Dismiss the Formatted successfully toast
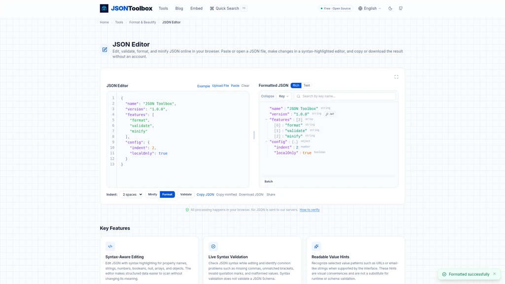This screenshot has width=505, height=284. point(494,274)
